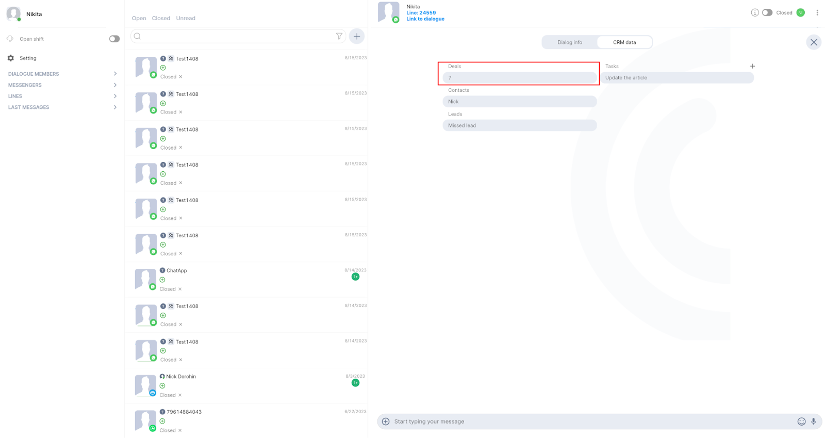Open the 79614884043 conversation by its number
Viewport: 825px width, 438px height.
(184, 412)
